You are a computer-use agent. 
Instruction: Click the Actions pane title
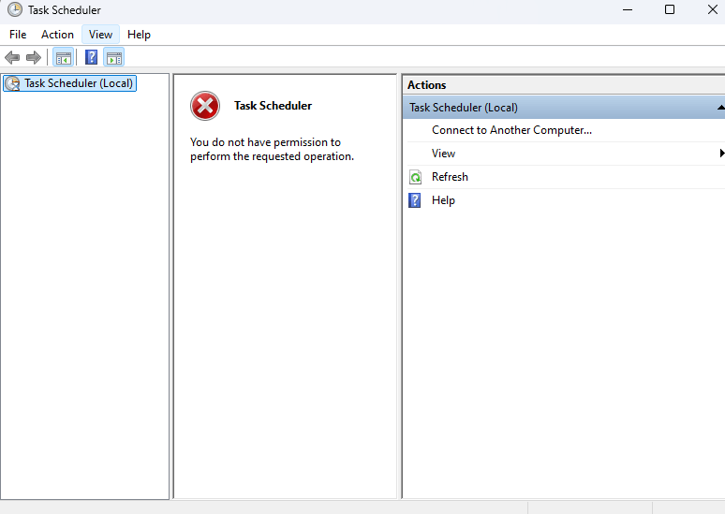[x=426, y=85]
